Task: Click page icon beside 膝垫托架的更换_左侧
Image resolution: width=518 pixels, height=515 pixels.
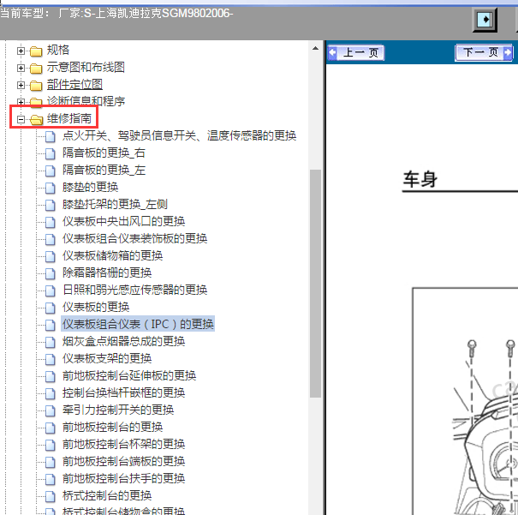Action: tap(51, 206)
